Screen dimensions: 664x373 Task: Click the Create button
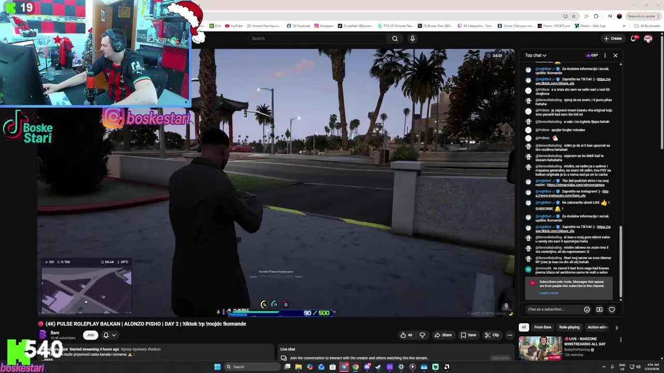pos(613,38)
